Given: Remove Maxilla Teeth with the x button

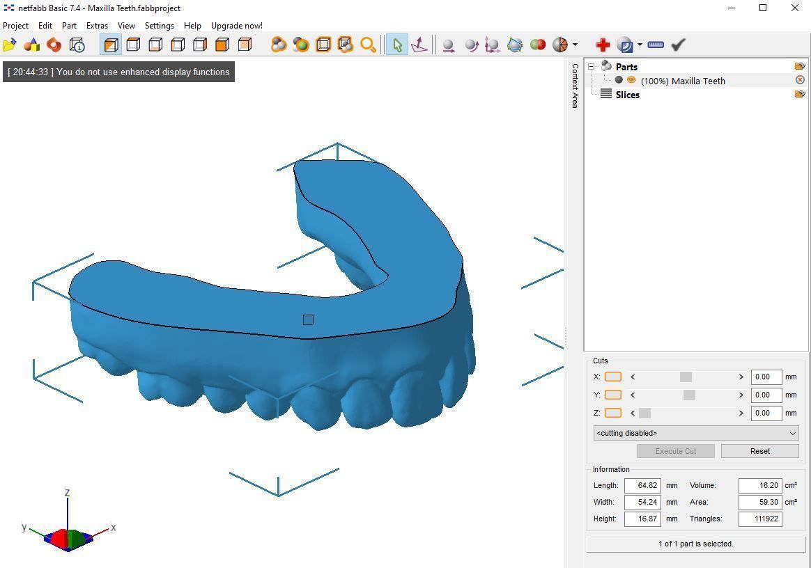Looking at the screenshot, I should click(x=800, y=79).
